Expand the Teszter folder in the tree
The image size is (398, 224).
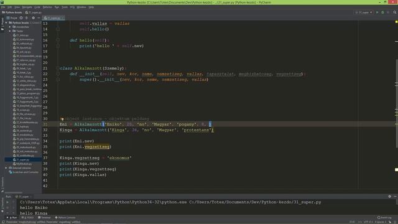tap(10, 31)
